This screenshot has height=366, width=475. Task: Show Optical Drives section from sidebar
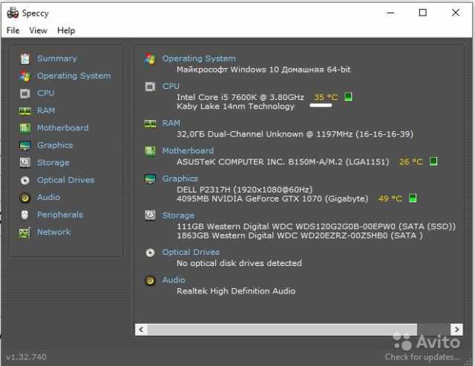click(x=66, y=180)
